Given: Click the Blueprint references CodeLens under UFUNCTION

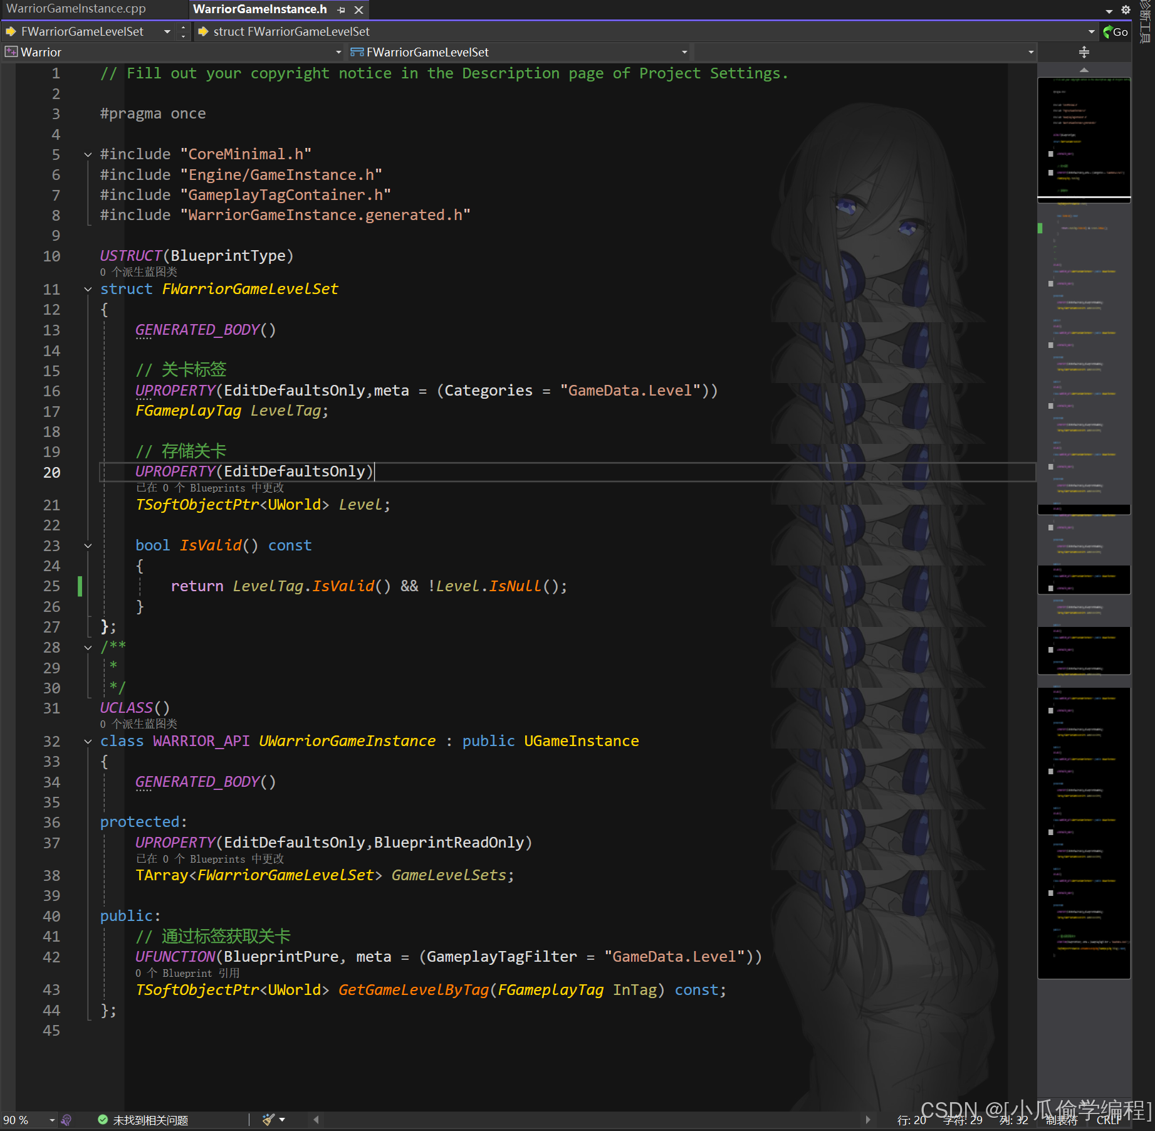Looking at the screenshot, I should 187,973.
